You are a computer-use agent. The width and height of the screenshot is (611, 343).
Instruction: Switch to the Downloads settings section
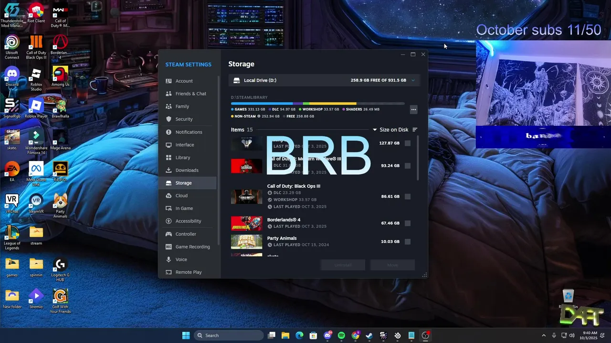188,170
